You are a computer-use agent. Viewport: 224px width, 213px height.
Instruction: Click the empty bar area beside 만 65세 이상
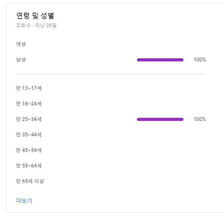point(160,181)
